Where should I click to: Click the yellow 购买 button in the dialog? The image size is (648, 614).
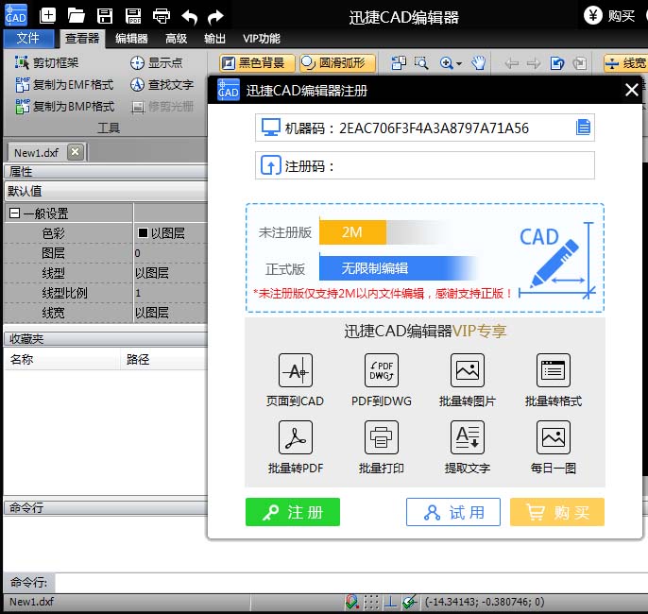[557, 512]
